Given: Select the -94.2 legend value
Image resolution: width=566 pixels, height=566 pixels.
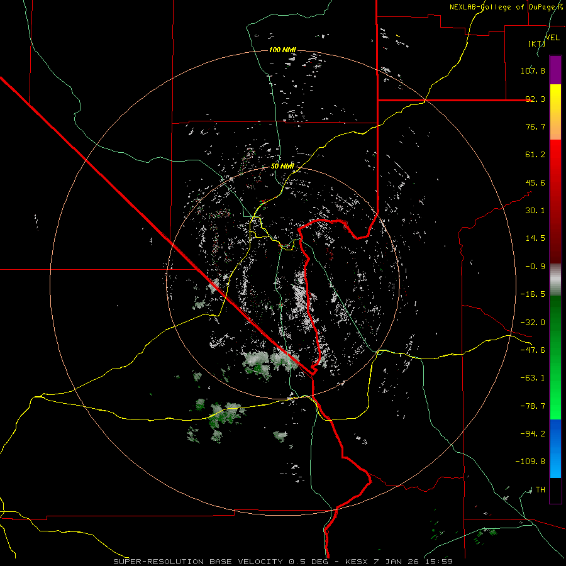Looking at the screenshot, I should click(x=533, y=434).
